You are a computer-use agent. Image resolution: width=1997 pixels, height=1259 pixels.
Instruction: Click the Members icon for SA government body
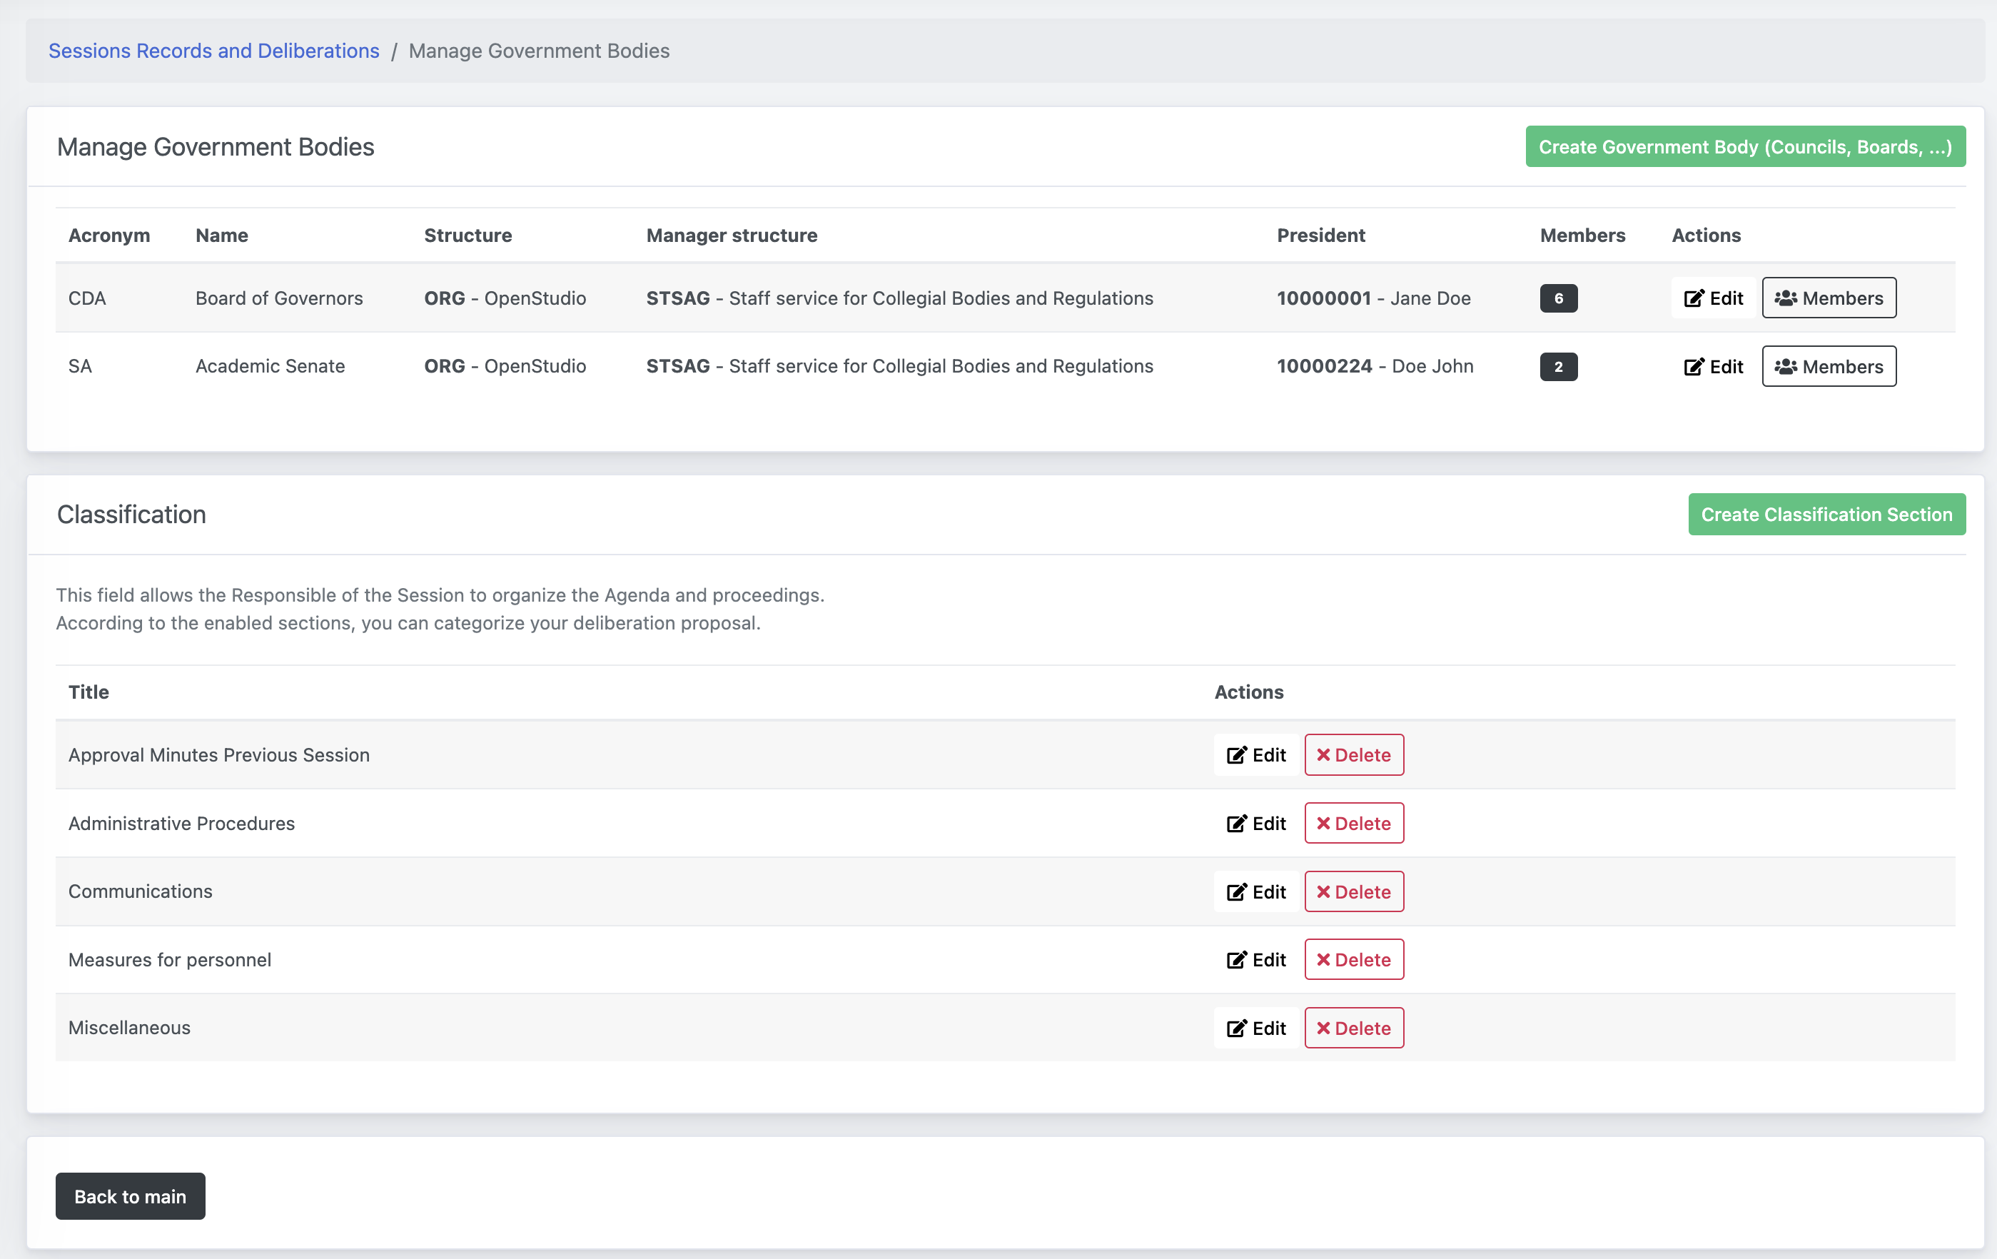1829,365
